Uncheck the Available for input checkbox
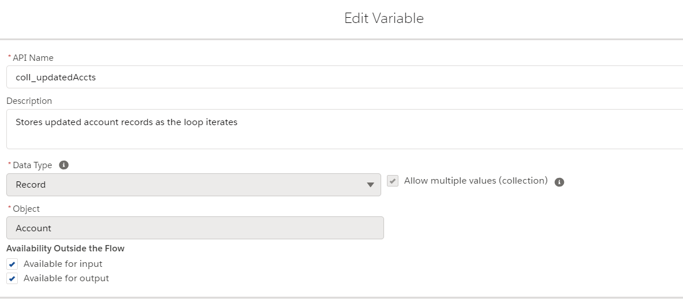 click(x=13, y=265)
